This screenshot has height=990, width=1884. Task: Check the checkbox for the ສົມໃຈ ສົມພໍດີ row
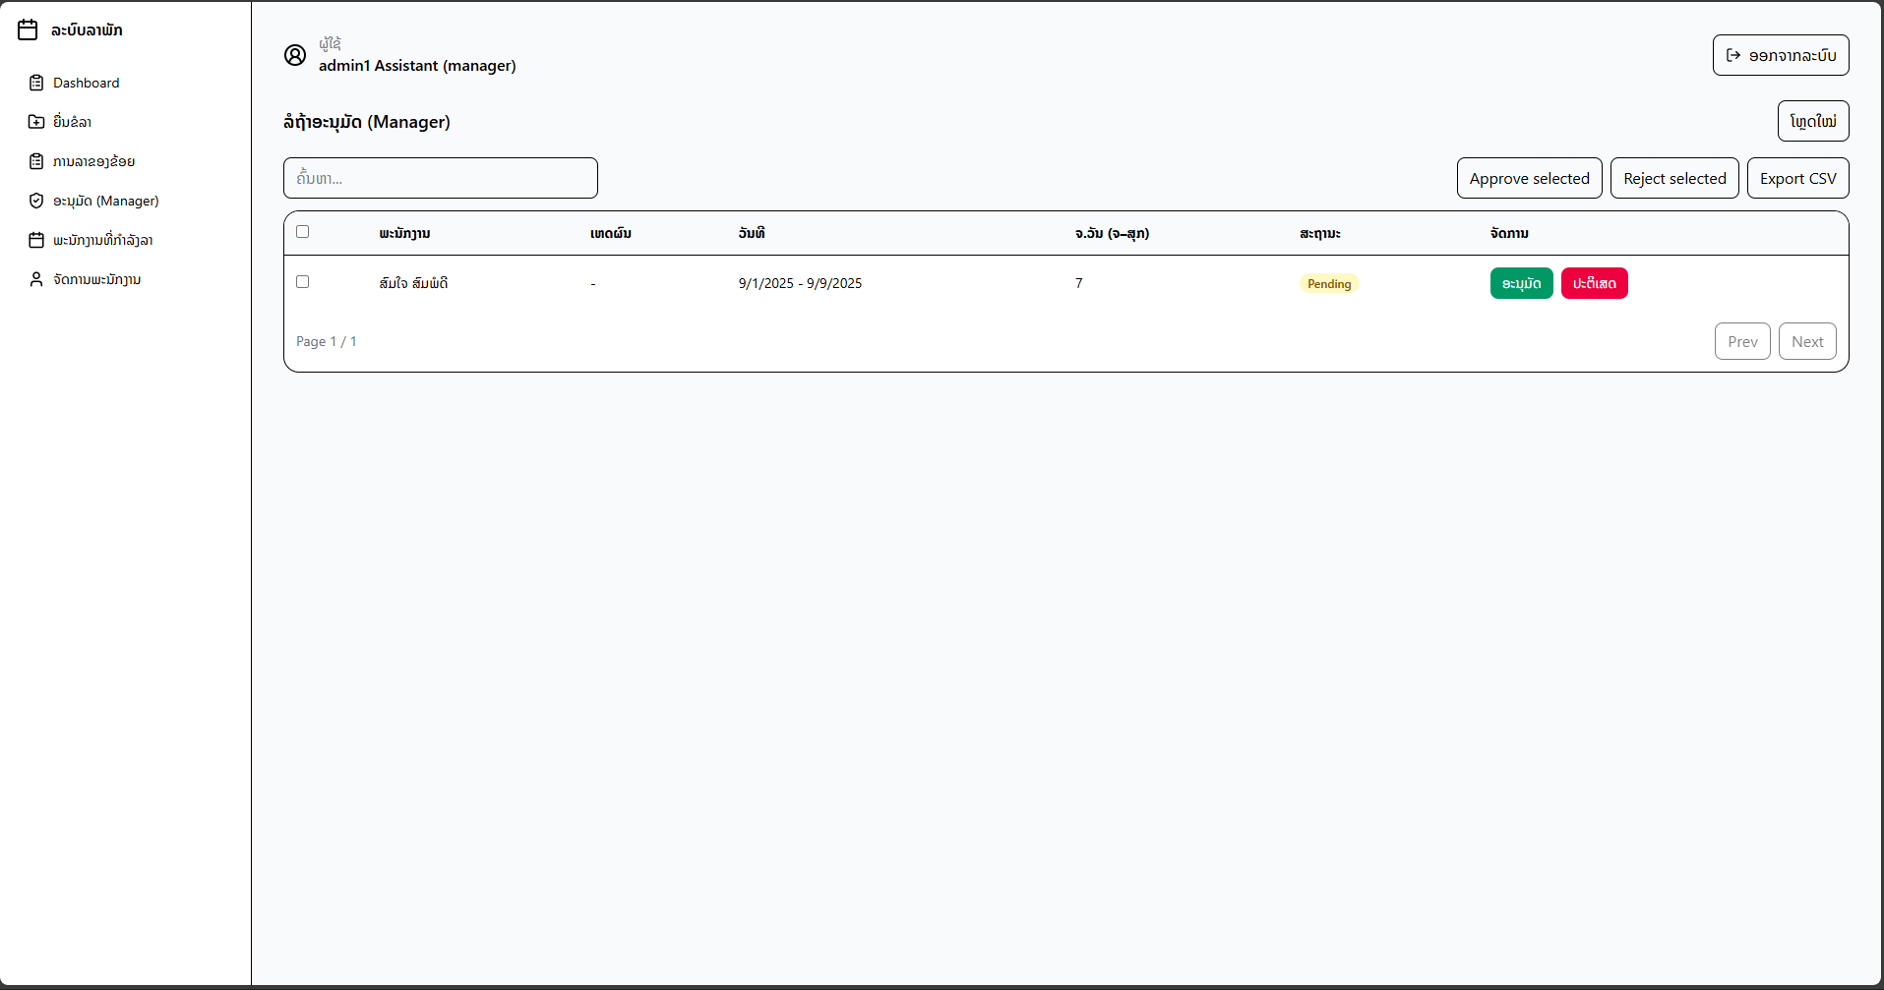(303, 282)
